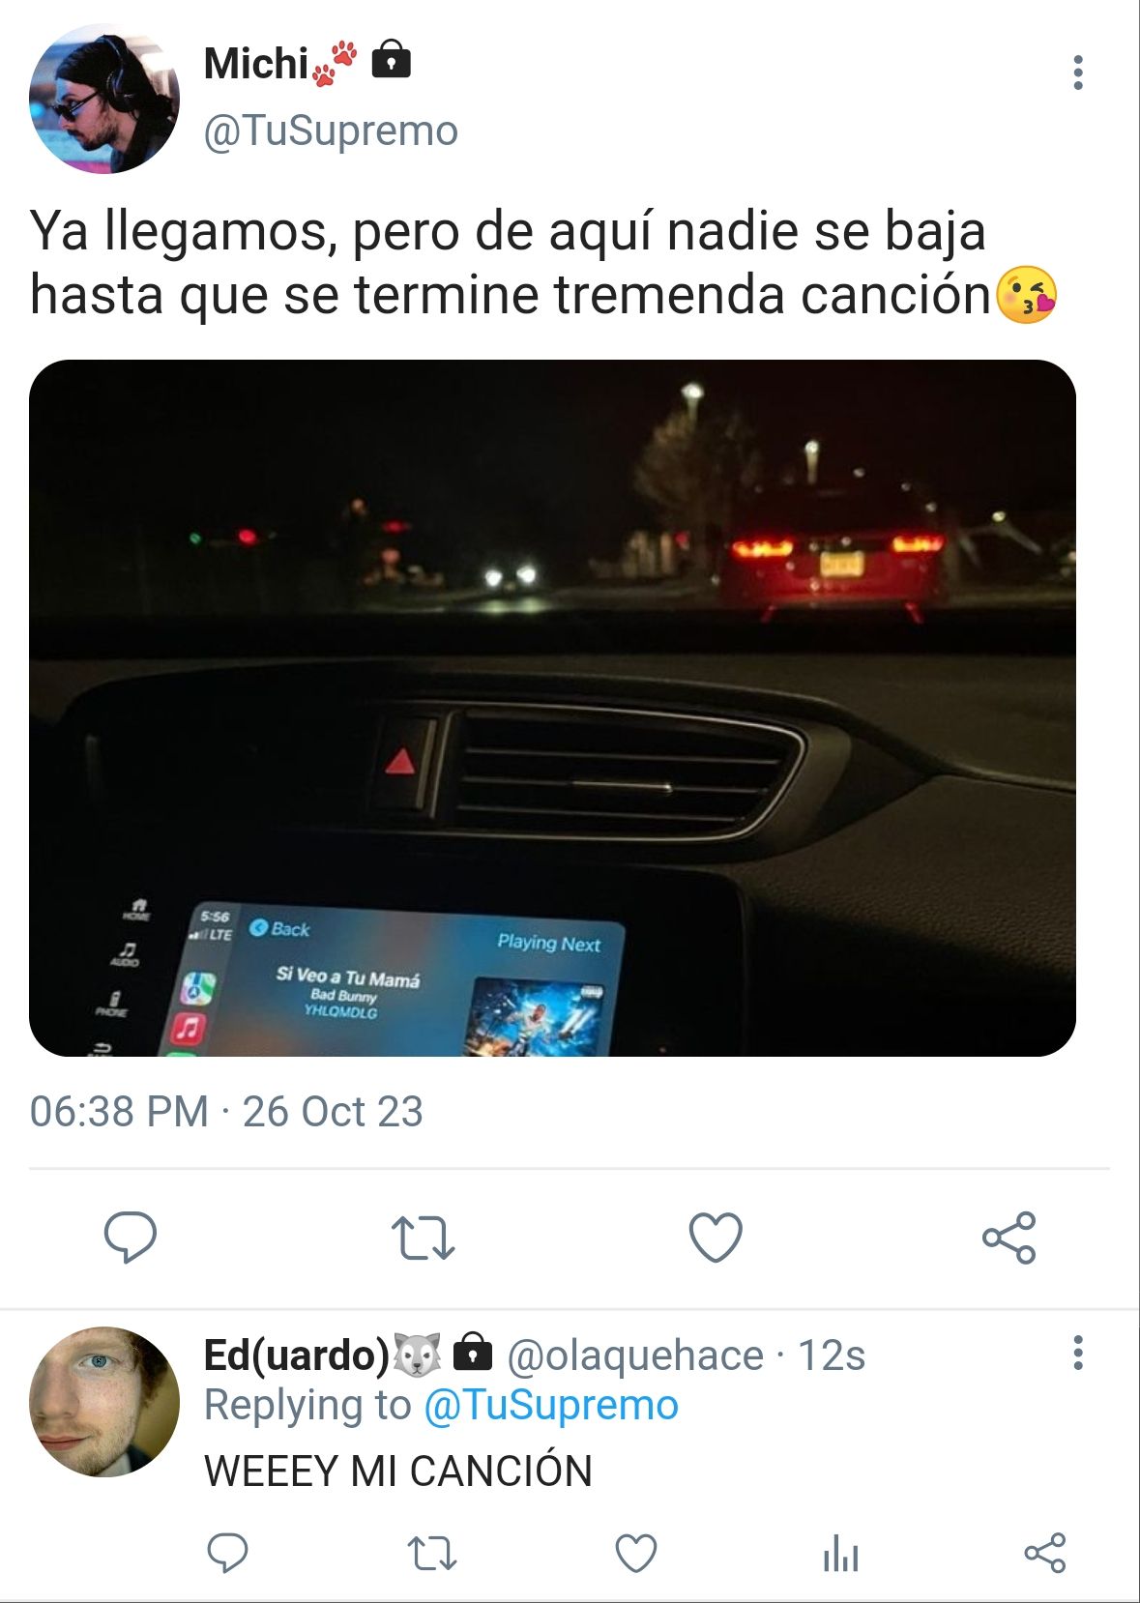Screen dimensions: 1140x1603
Task: Share the main tweet
Action: (x=1009, y=1238)
